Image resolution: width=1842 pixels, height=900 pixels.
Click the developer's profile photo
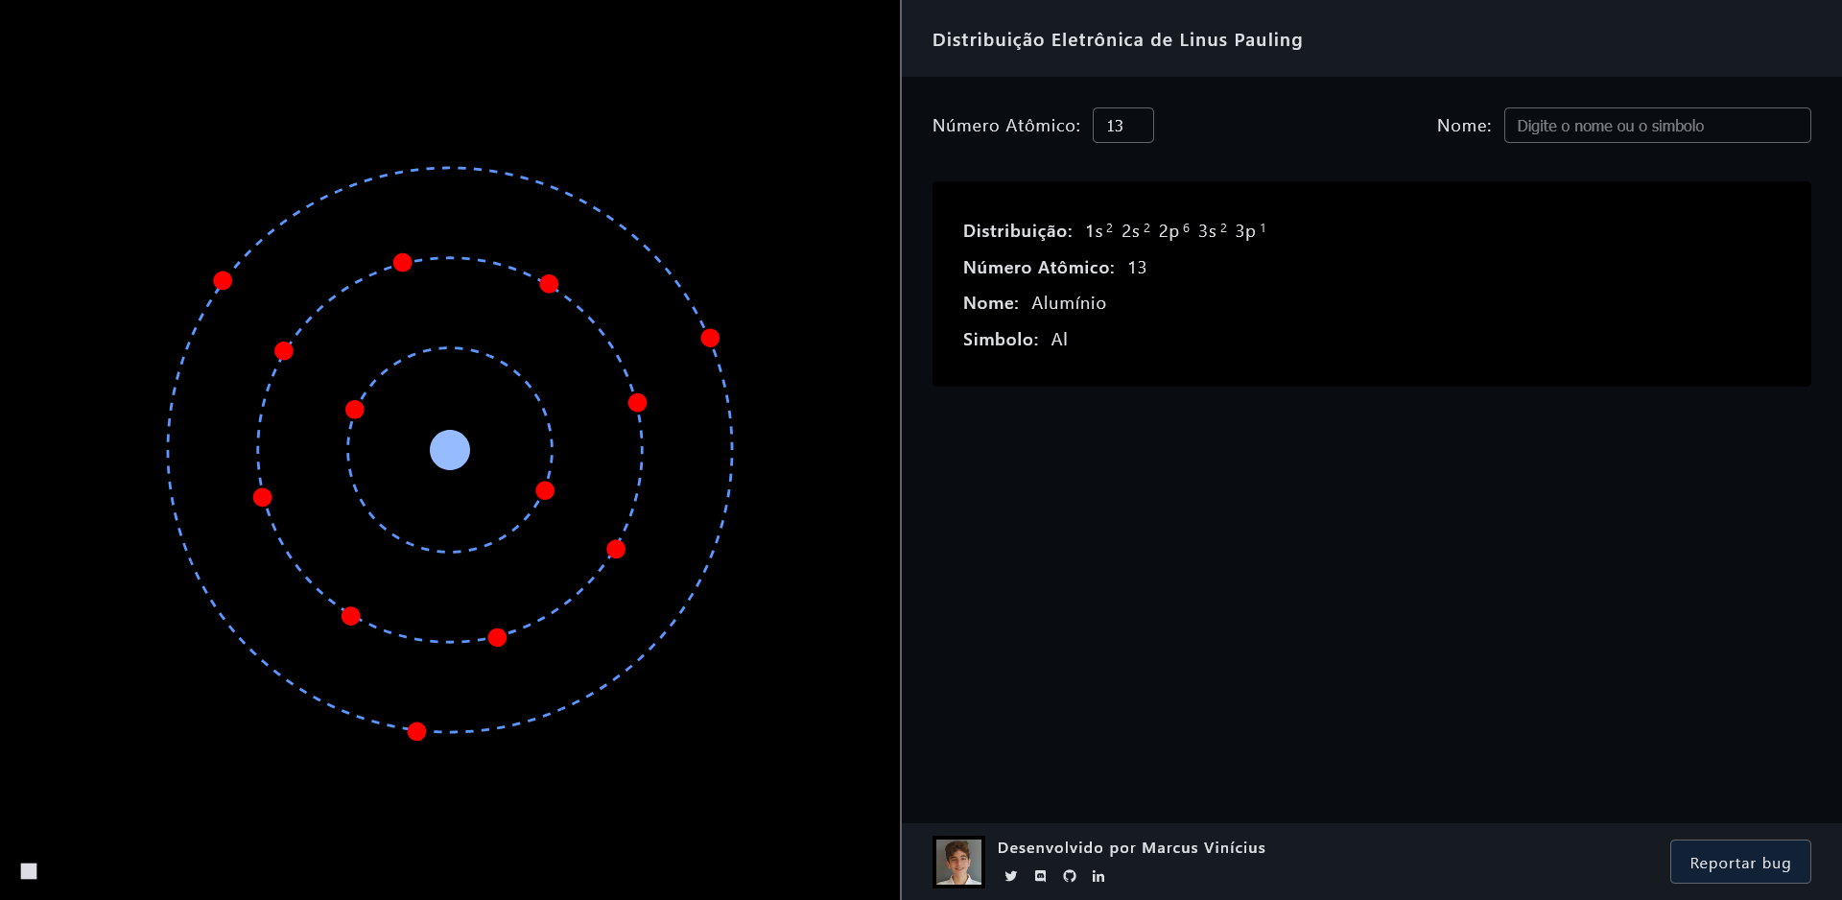(958, 862)
